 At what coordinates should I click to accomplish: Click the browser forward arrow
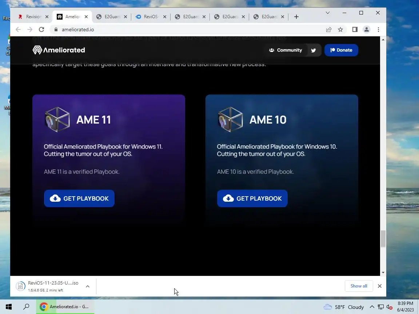click(x=30, y=30)
